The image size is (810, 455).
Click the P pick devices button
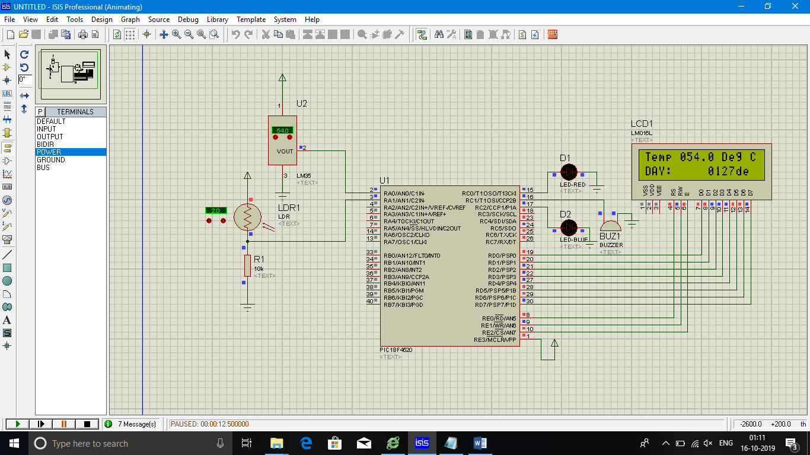[40, 112]
